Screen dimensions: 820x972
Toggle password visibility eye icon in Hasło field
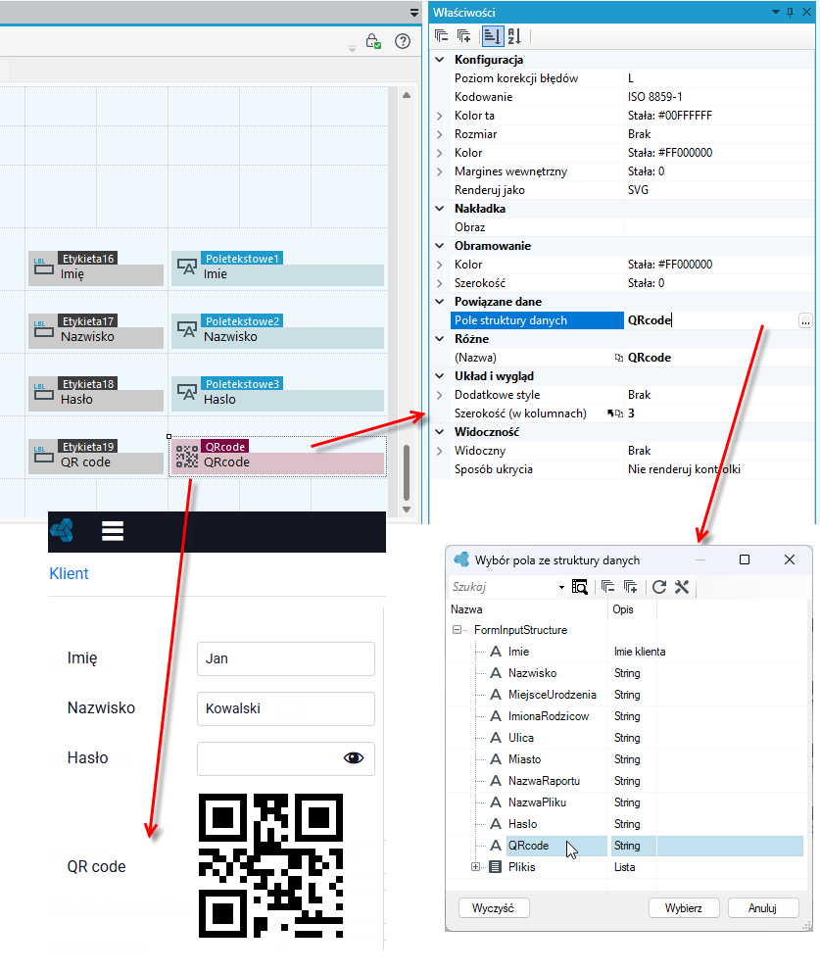coord(354,758)
